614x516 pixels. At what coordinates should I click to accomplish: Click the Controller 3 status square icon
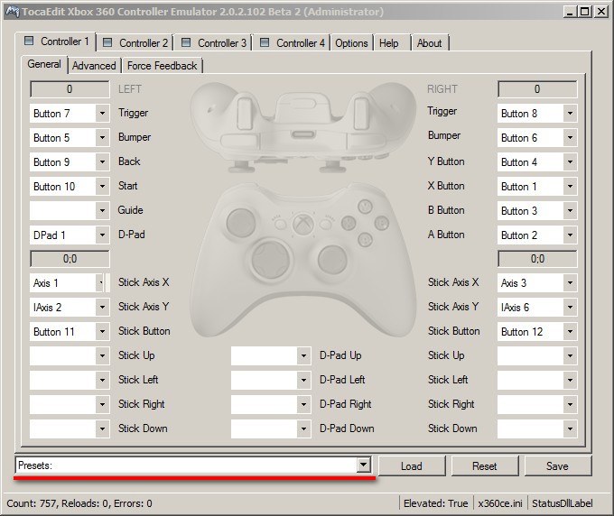186,42
